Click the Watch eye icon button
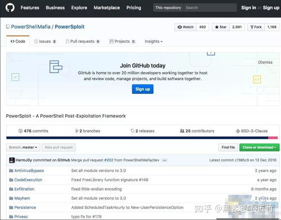The image size is (281, 220). (x=185, y=27)
